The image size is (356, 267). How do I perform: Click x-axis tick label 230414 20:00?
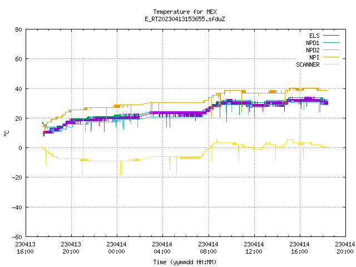coord(345,248)
